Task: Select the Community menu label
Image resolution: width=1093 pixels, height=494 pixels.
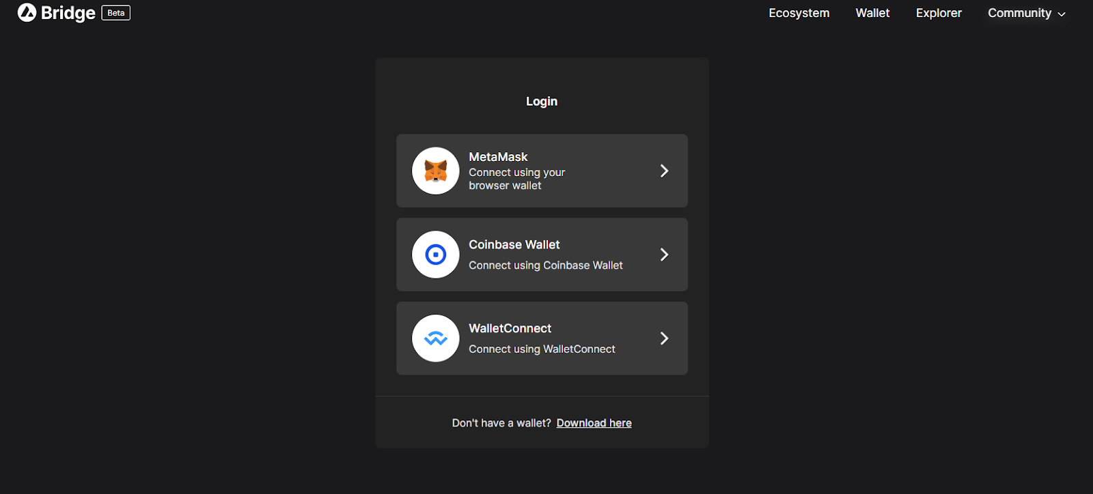Action: coord(1019,13)
